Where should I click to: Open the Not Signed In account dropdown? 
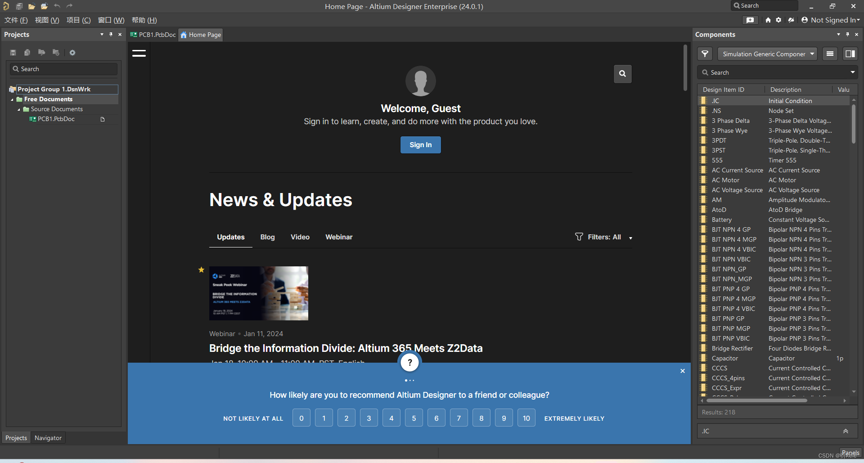click(x=831, y=20)
